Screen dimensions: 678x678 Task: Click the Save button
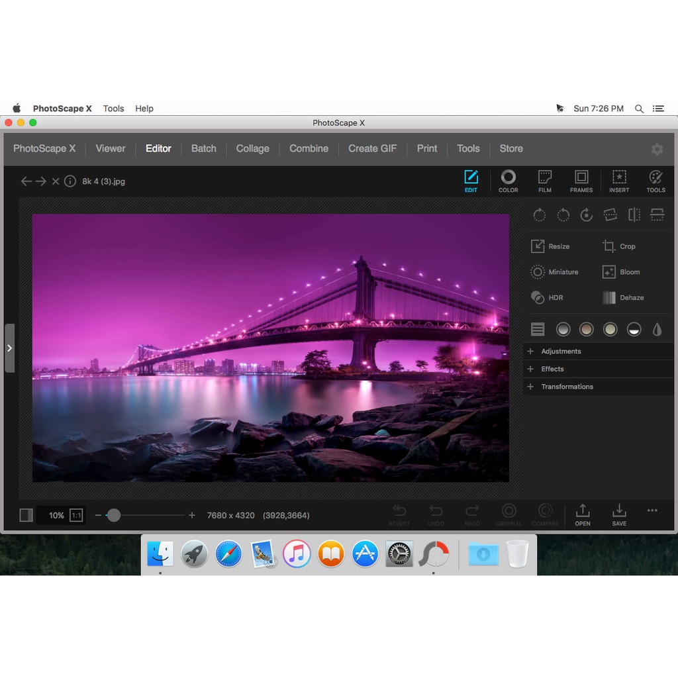619,514
